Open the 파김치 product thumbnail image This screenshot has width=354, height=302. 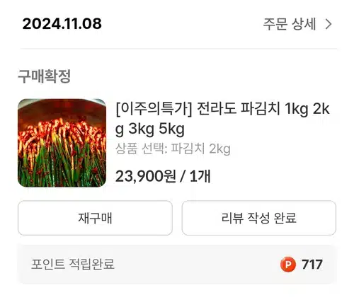pos(62,143)
